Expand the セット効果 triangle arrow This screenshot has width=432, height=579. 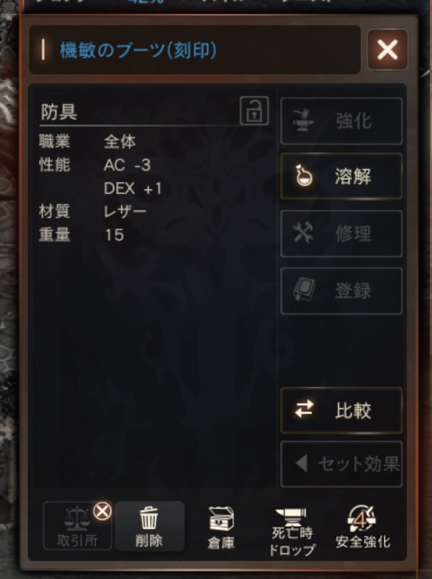(x=302, y=463)
